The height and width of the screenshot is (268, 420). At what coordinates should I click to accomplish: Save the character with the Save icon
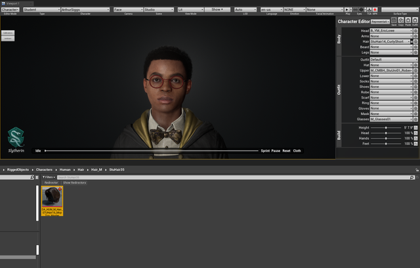click(394, 20)
